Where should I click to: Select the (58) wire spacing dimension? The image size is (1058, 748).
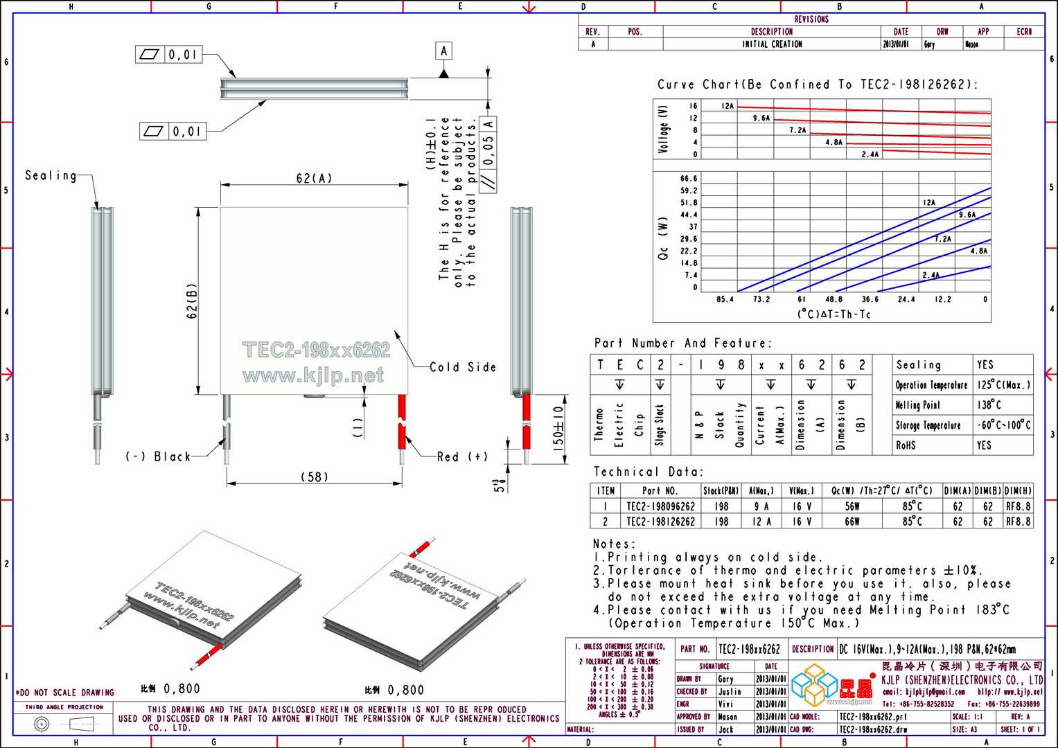click(x=314, y=477)
